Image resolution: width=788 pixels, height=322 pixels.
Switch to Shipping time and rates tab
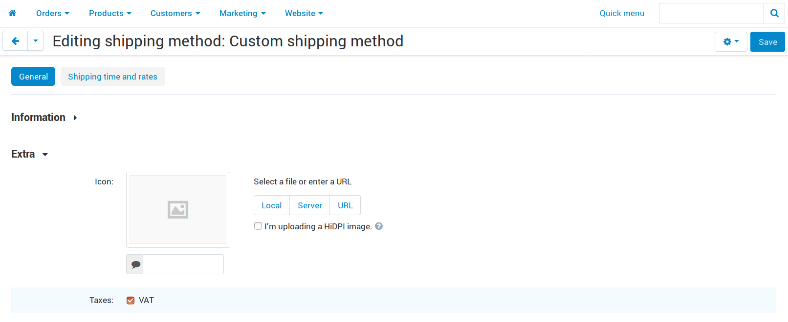(113, 77)
